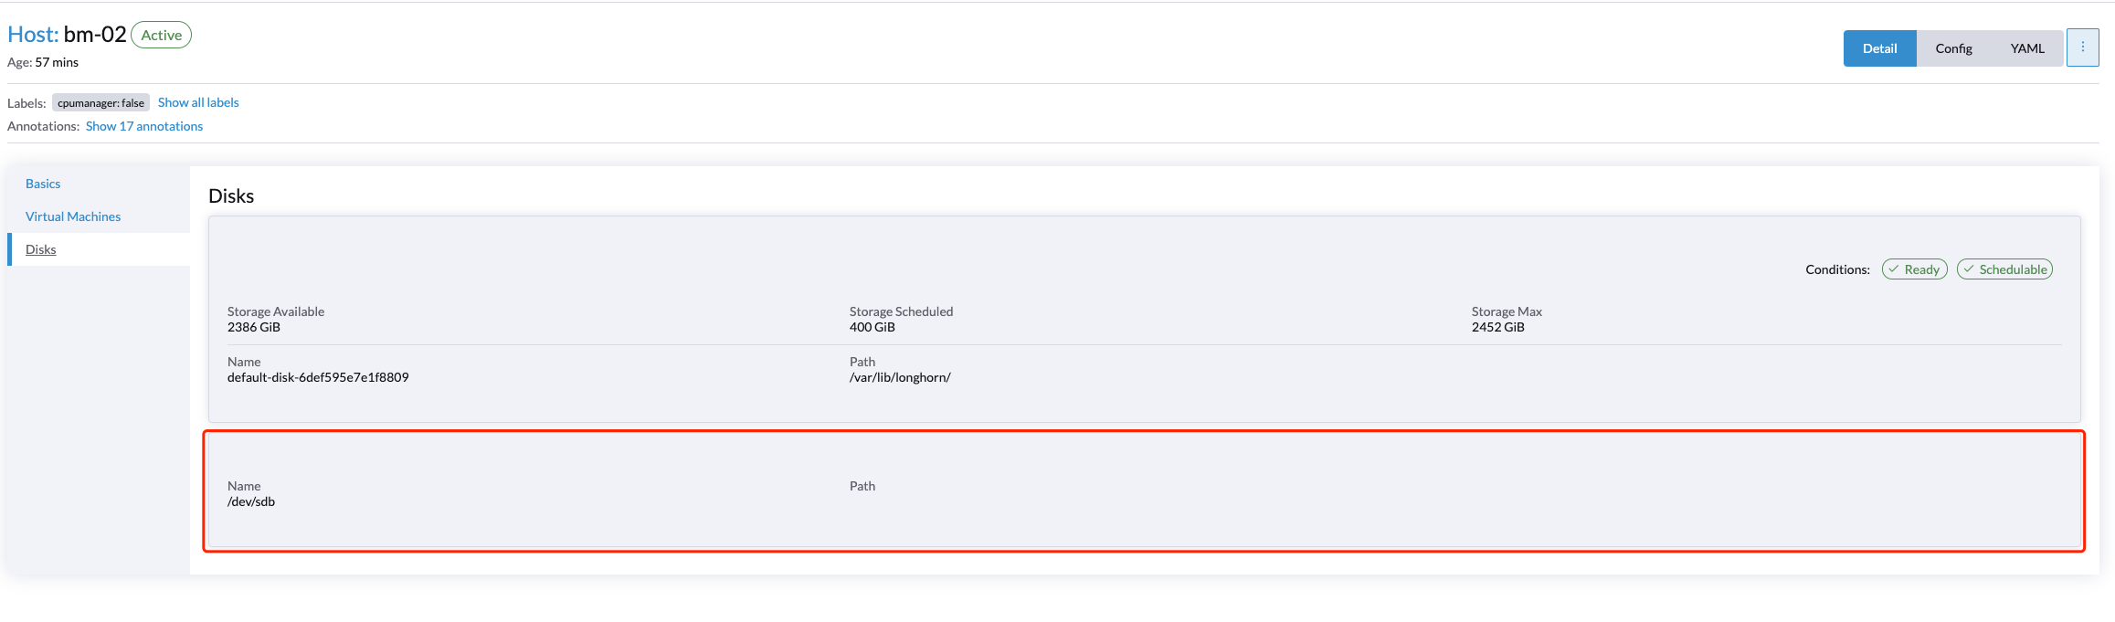The height and width of the screenshot is (622, 2115).
Task: Open the Virtual Machines section
Action: pyautogui.click(x=73, y=216)
